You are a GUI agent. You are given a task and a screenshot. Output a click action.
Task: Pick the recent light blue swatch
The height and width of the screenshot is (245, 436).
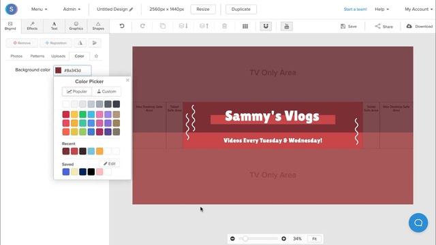[x=91, y=151]
